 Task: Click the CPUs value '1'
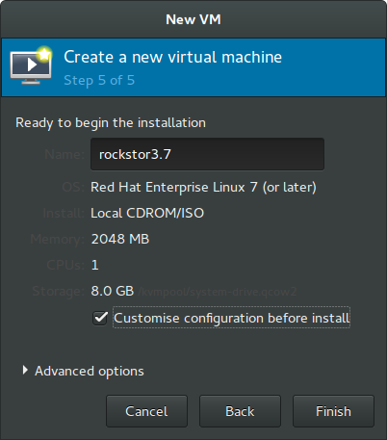[95, 265]
